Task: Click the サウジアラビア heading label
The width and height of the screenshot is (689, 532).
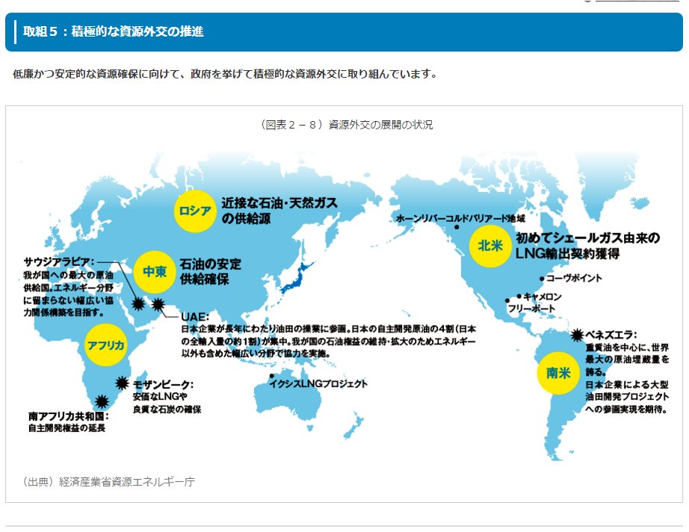Action: tap(59, 262)
